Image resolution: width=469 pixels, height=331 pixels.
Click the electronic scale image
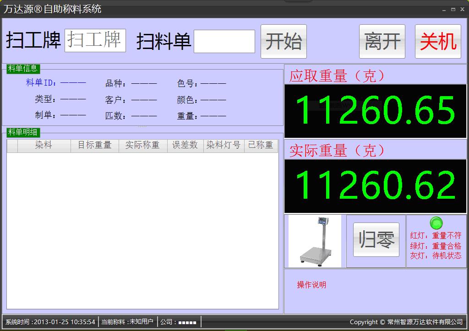[315, 241]
